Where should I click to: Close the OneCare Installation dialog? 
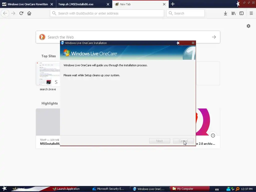click(x=193, y=43)
